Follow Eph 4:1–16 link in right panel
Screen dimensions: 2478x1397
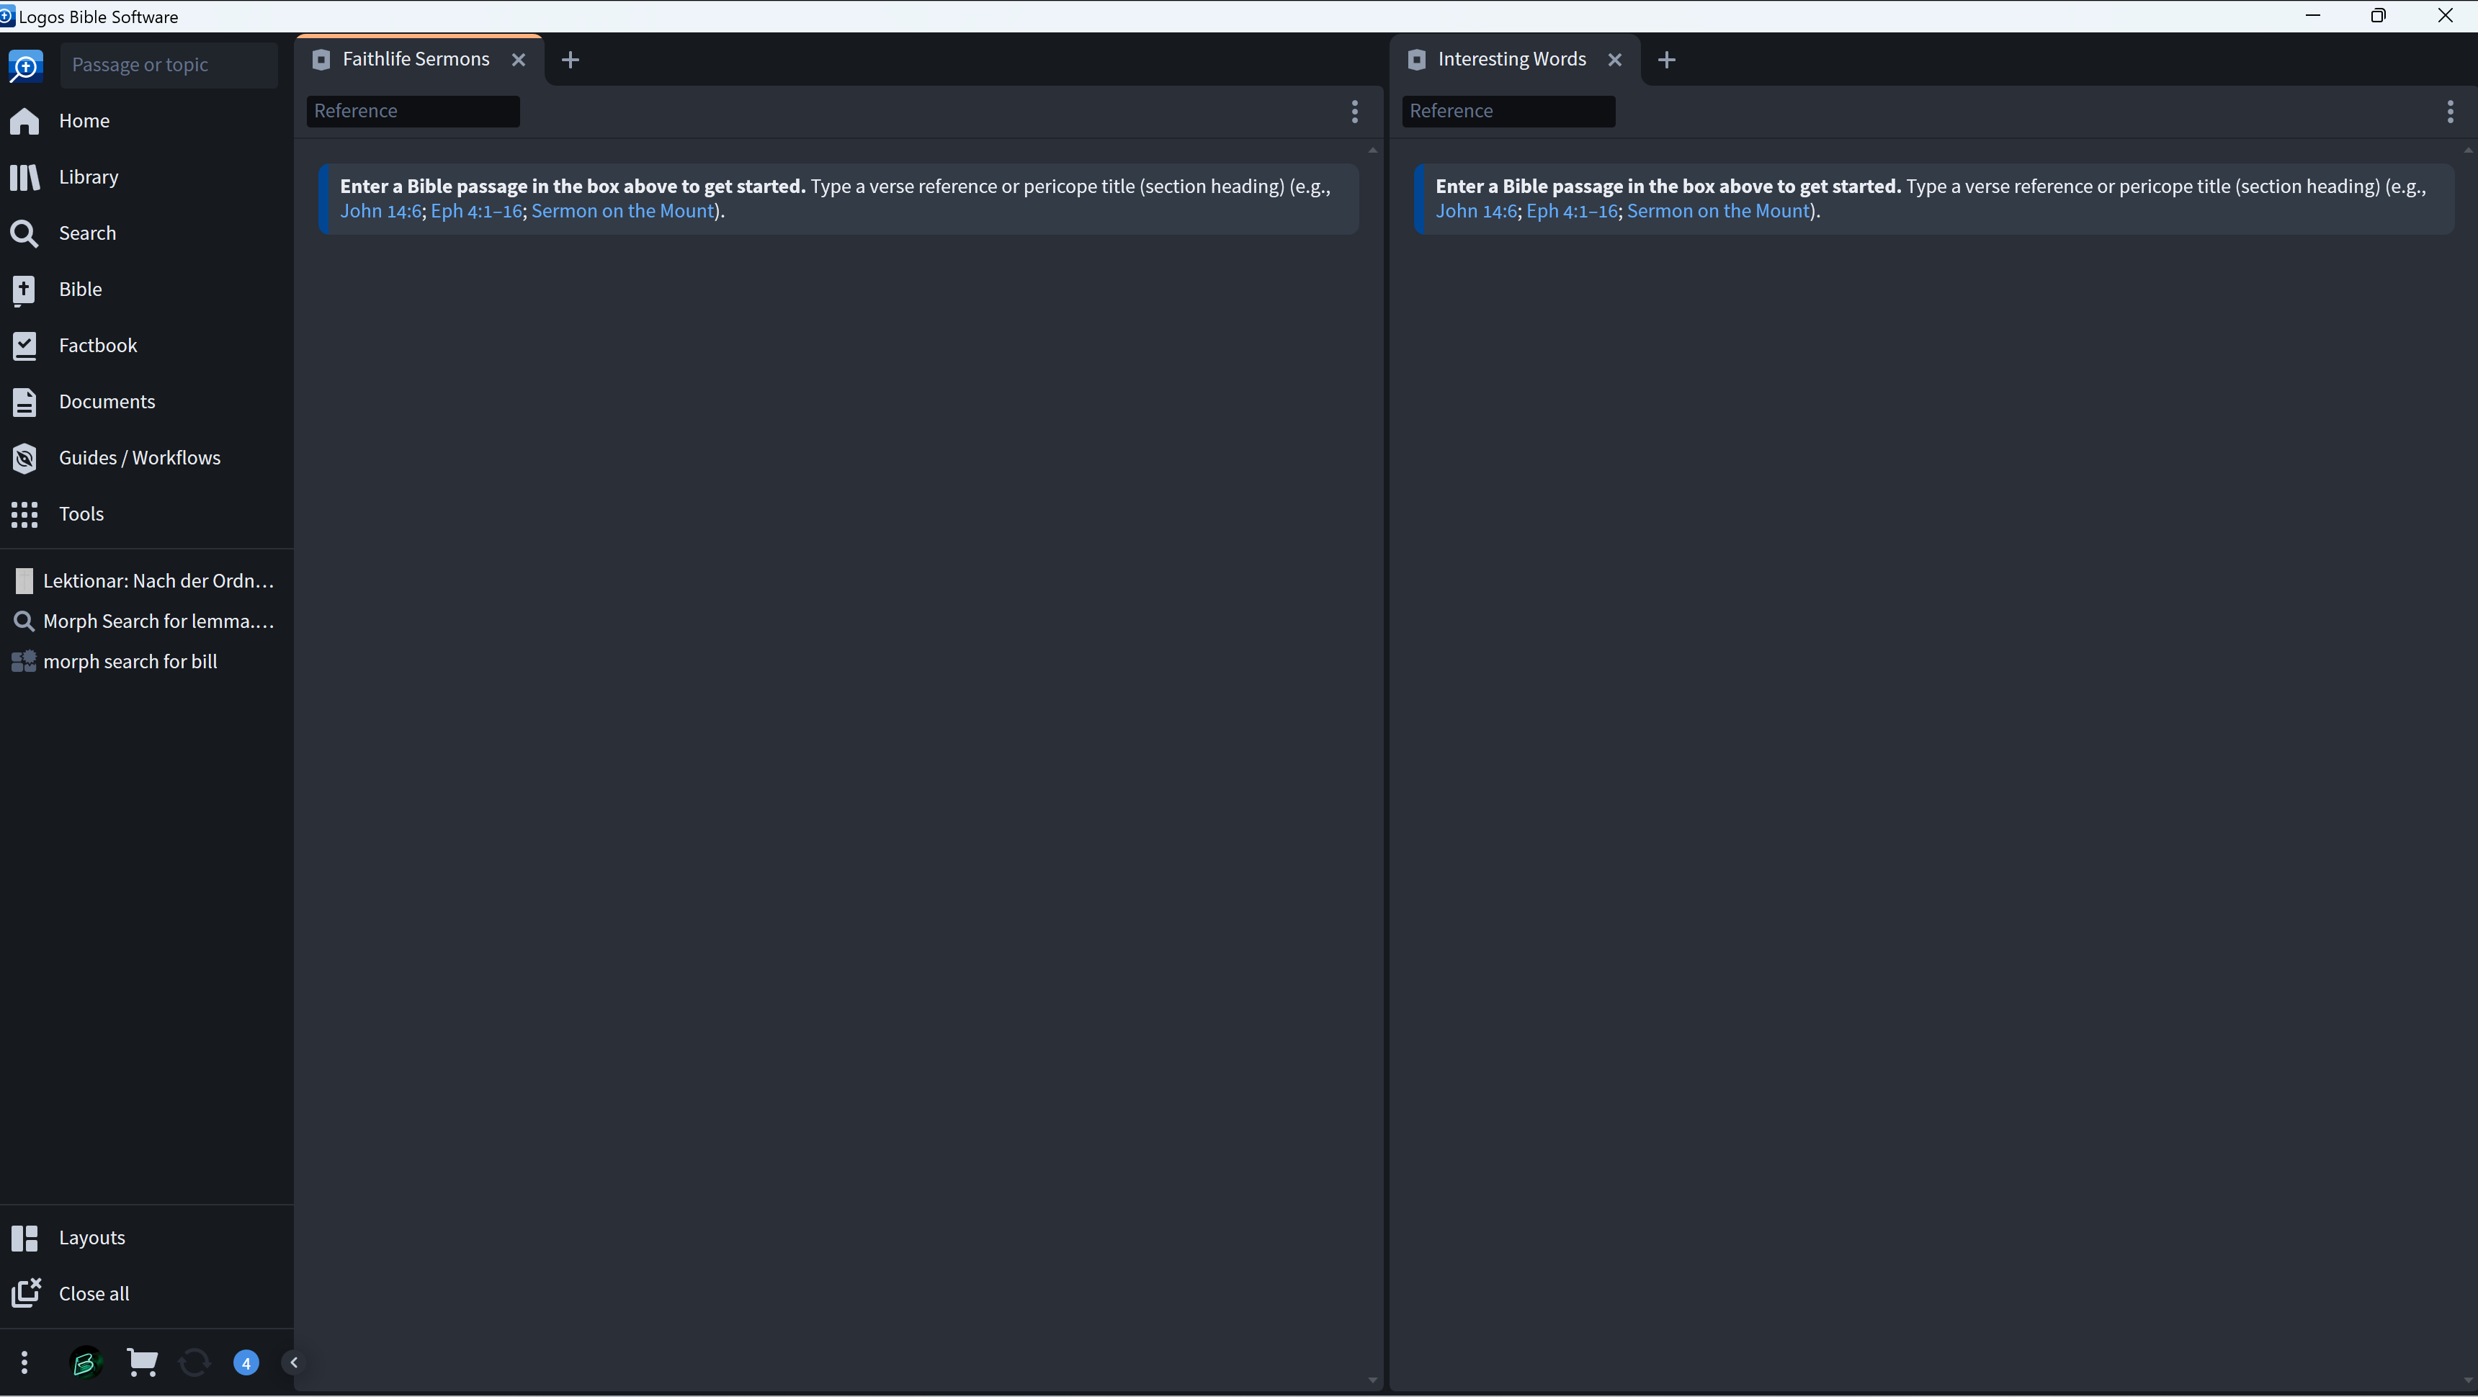(x=1572, y=212)
